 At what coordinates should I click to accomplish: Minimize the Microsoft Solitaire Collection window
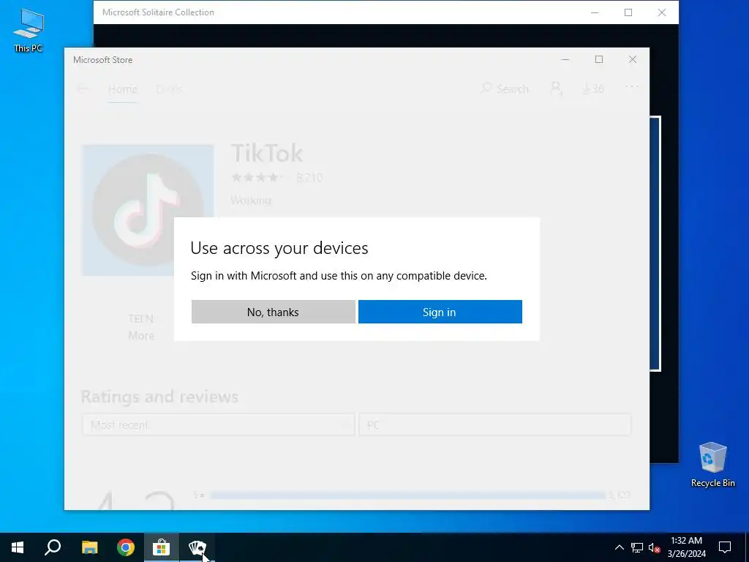pyautogui.click(x=595, y=12)
